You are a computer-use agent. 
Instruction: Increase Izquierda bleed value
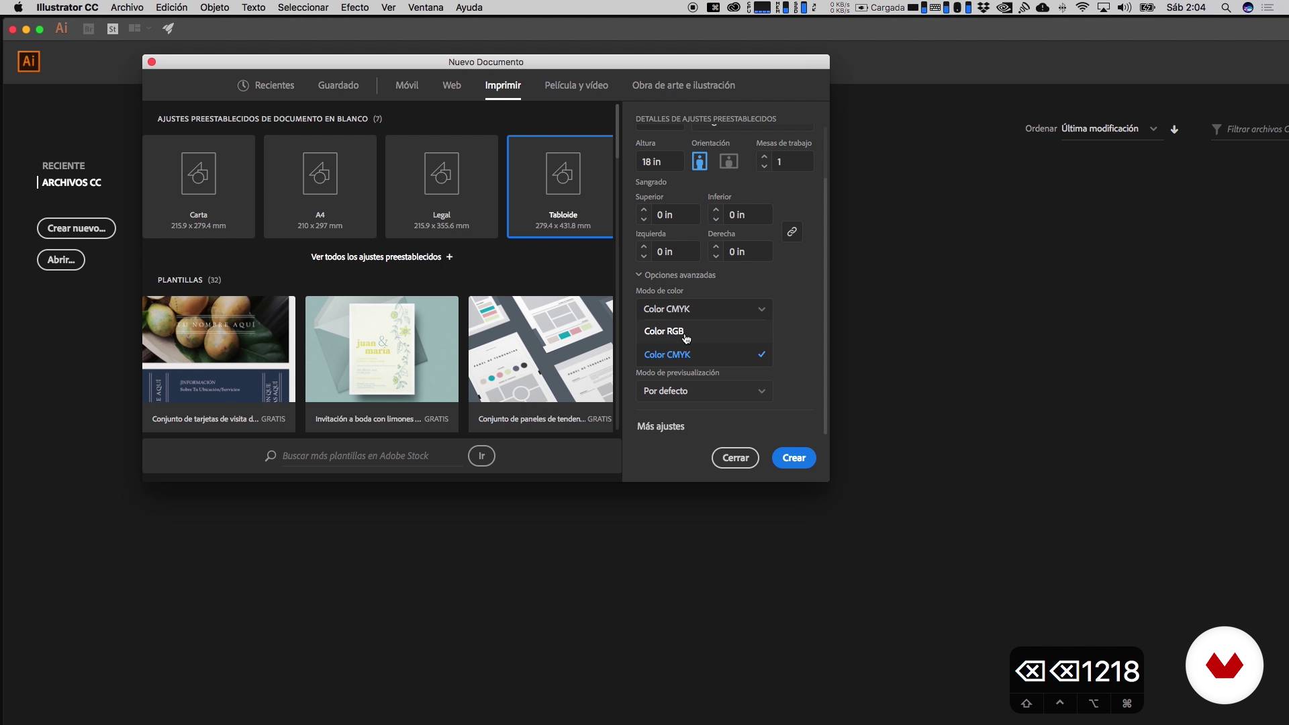(644, 247)
